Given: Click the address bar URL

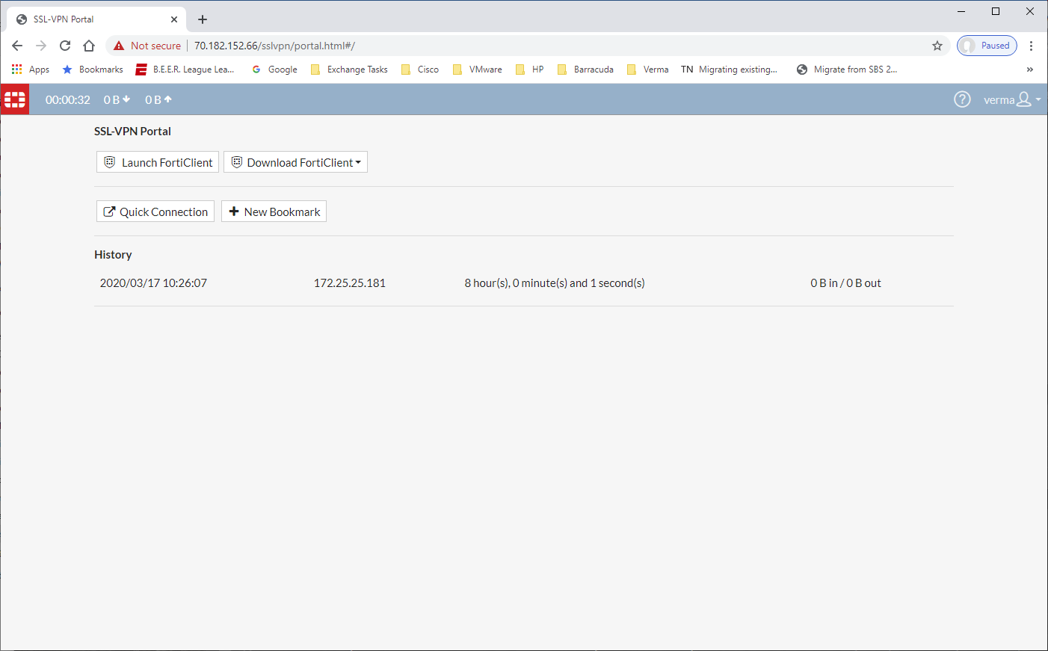Looking at the screenshot, I should (x=274, y=46).
